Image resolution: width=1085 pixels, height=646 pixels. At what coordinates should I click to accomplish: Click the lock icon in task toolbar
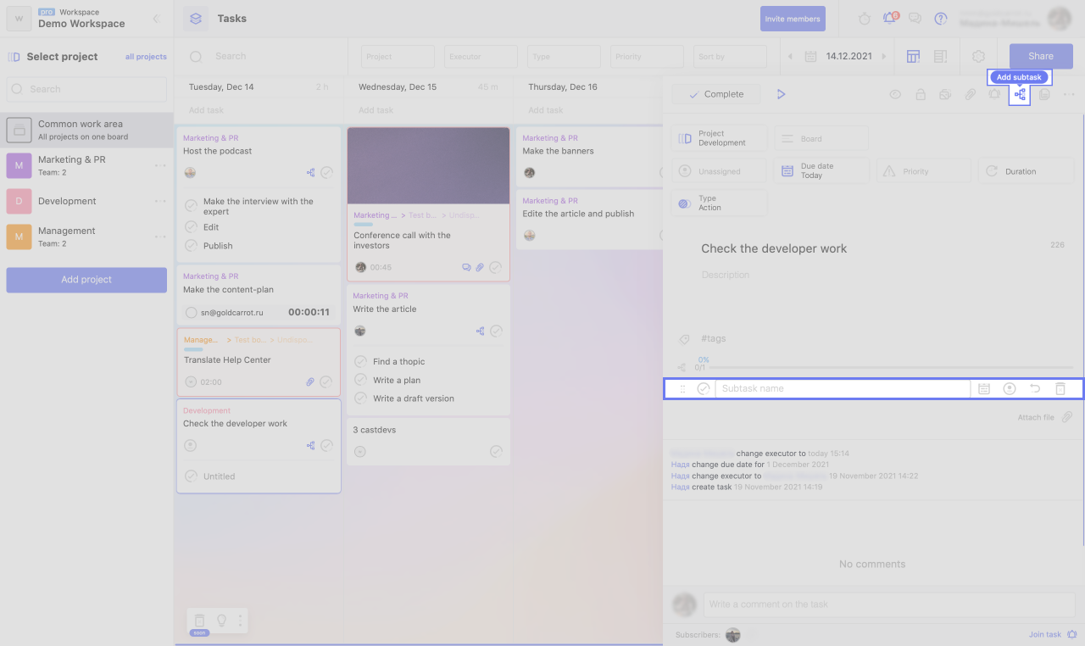(920, 95)
